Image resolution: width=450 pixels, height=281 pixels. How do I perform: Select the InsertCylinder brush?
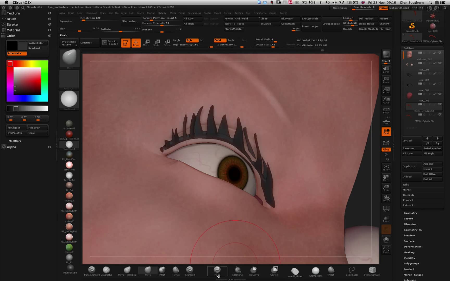point(295,271)
